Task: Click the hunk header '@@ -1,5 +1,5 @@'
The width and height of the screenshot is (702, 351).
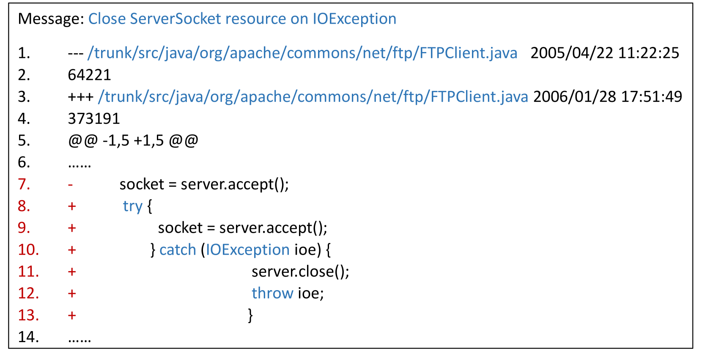Action: click(x=133, y=141)
